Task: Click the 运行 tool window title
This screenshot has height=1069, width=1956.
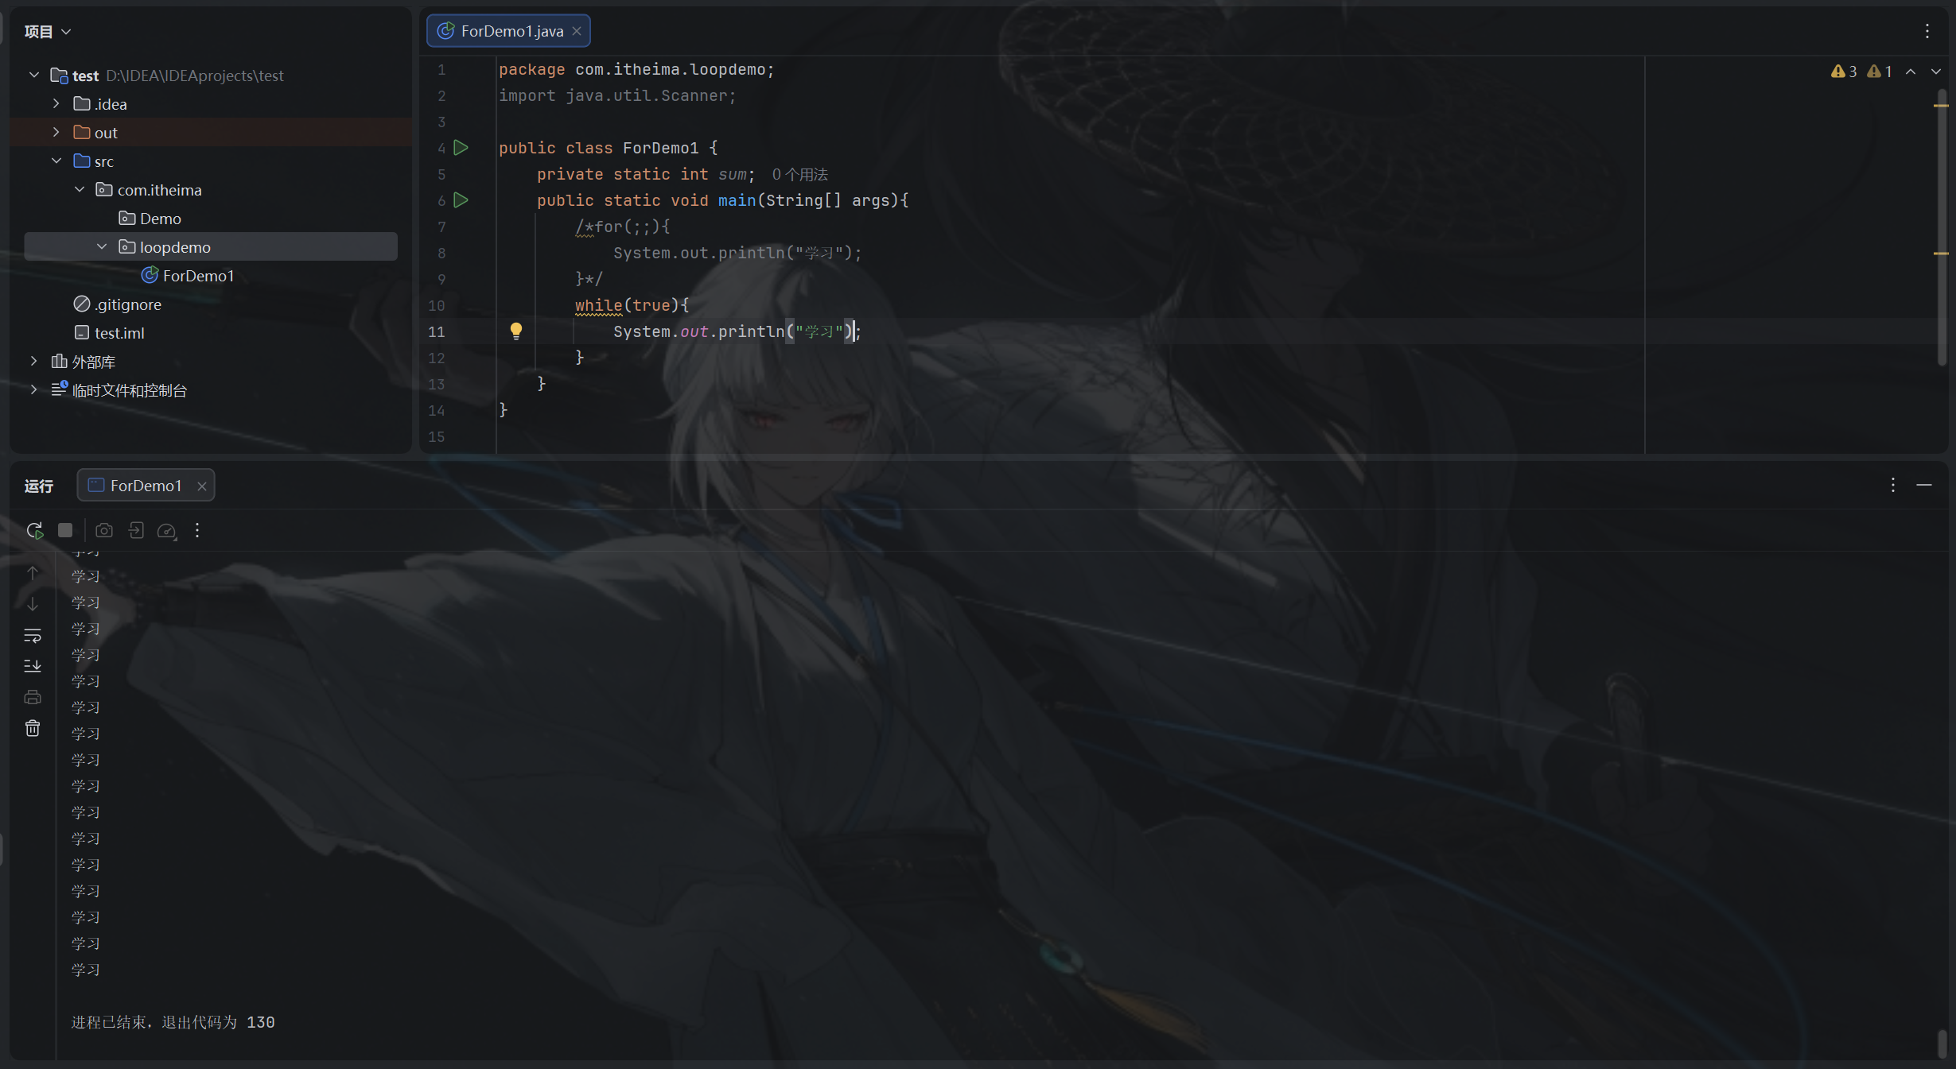Action: 38,486
